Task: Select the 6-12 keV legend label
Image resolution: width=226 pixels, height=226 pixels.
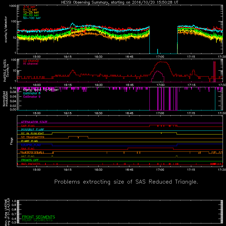Action: coord(30,10)
